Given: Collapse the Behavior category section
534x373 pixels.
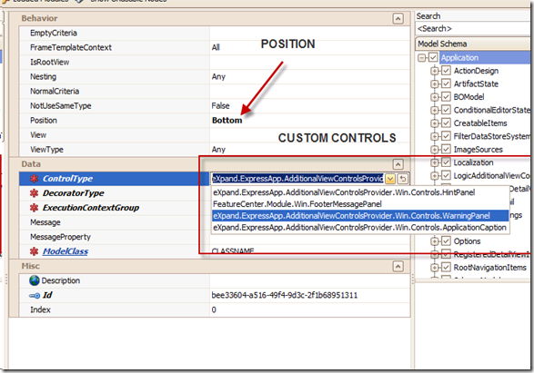Looking at the screenshot, I should (x=398, y=19).
